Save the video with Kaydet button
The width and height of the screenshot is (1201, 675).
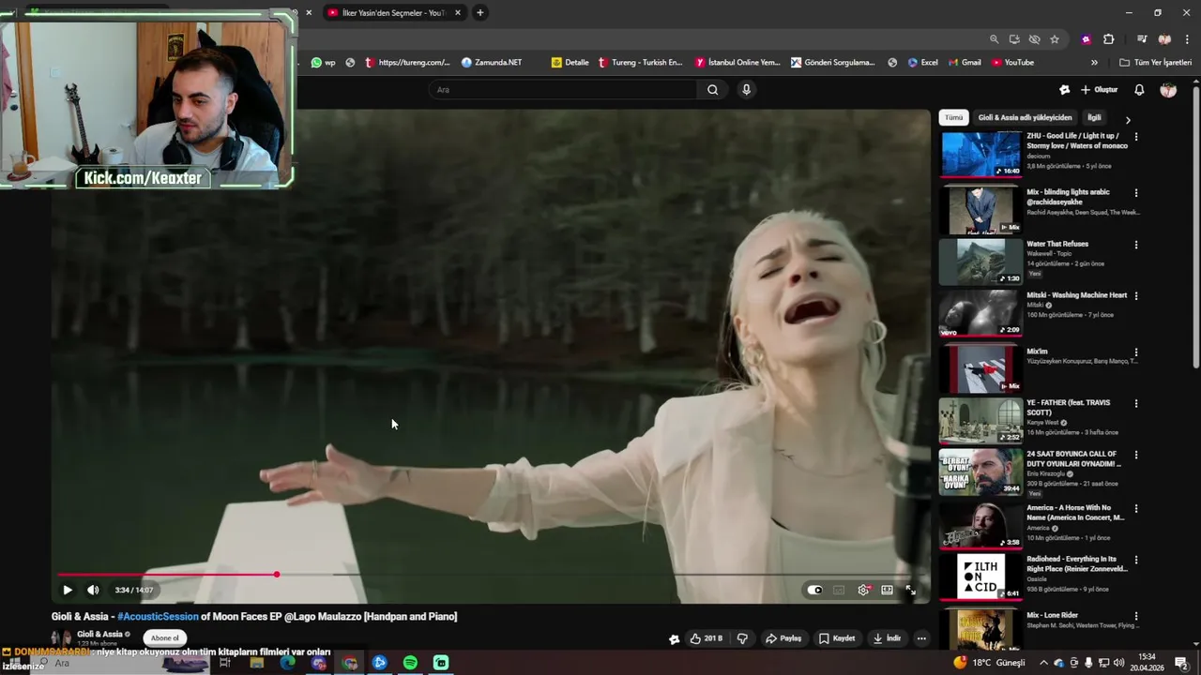[837, 638]
